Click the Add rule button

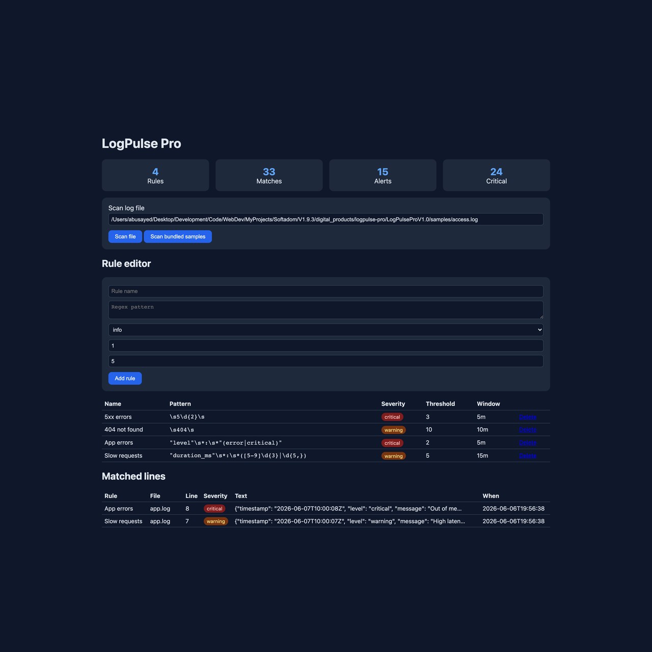pyautogui.click(x=125, y=378)
